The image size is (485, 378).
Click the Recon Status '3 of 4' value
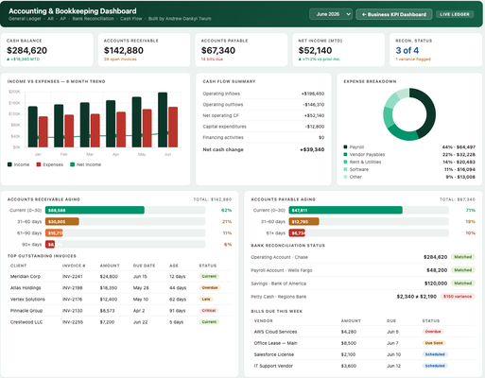click(407, 50)
